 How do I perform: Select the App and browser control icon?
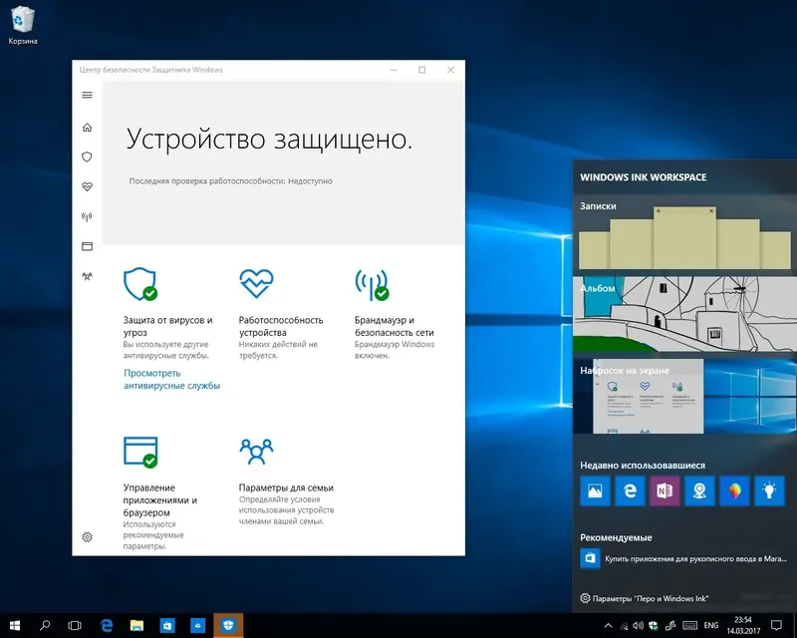pos(138,453)
